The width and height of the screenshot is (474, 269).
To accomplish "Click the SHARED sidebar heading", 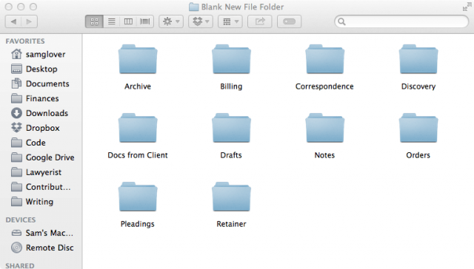I will click(x=20, y=266).
